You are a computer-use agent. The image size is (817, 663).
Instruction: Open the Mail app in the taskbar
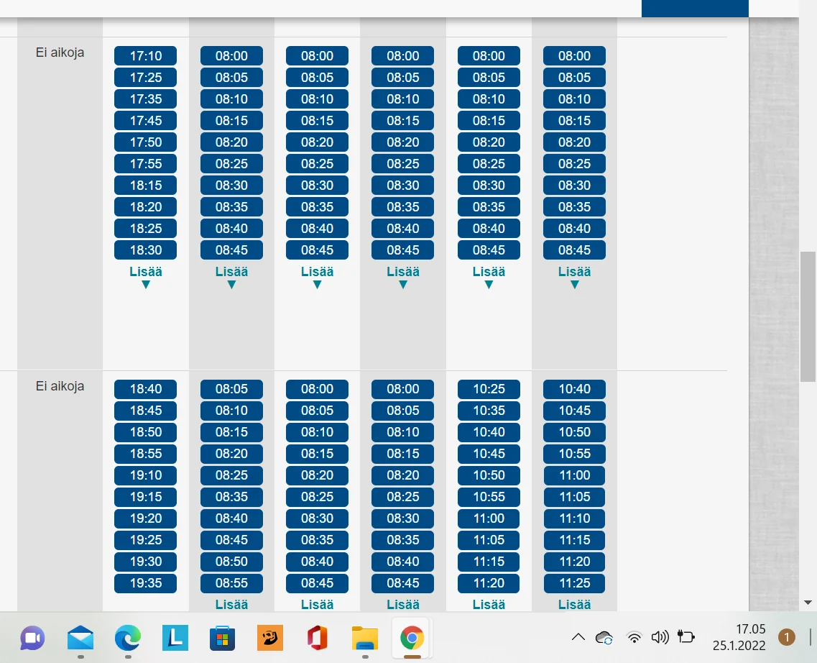[80, 637]
